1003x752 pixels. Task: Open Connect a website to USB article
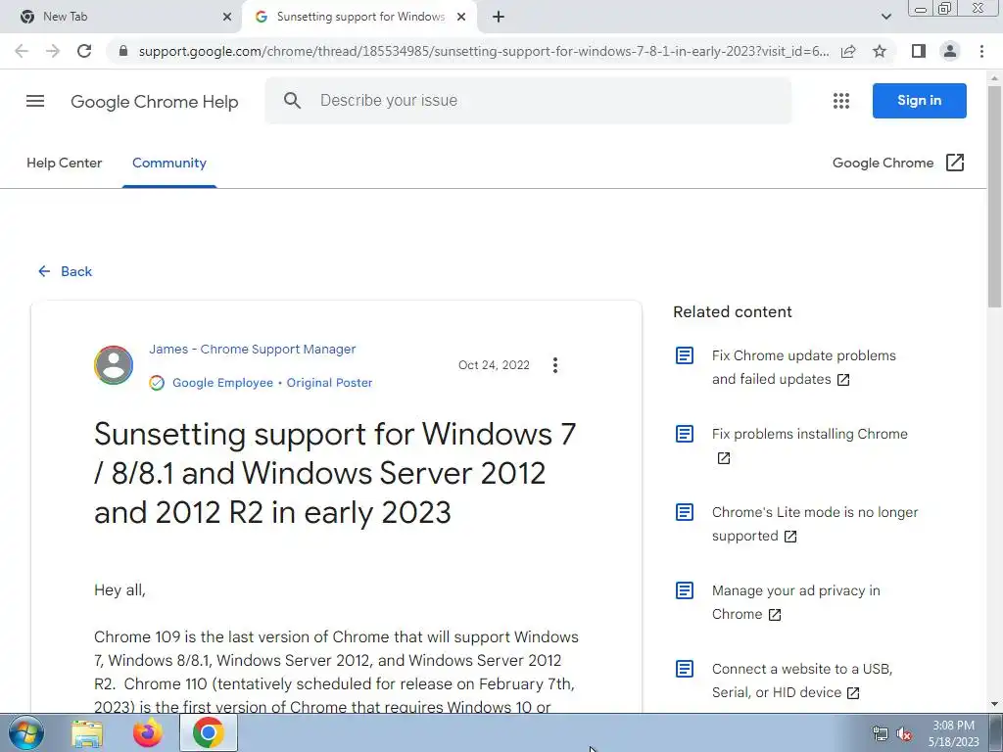click(802, 681)
